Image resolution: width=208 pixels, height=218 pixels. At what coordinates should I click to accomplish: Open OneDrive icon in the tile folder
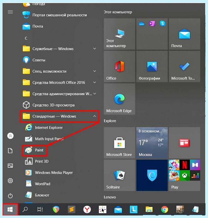(141, 24)
